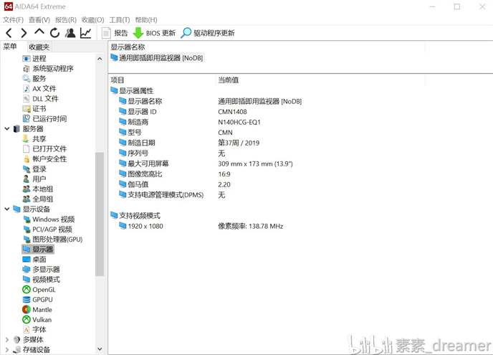Click the OpenGL icon in tree

click(x=27, y=290)
